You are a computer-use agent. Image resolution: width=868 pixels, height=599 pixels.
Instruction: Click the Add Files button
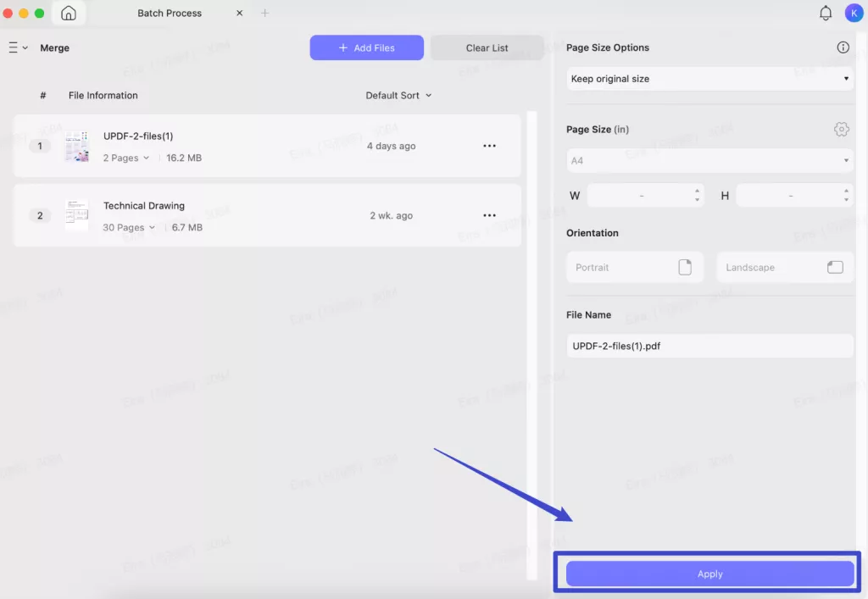click(366, 47)
